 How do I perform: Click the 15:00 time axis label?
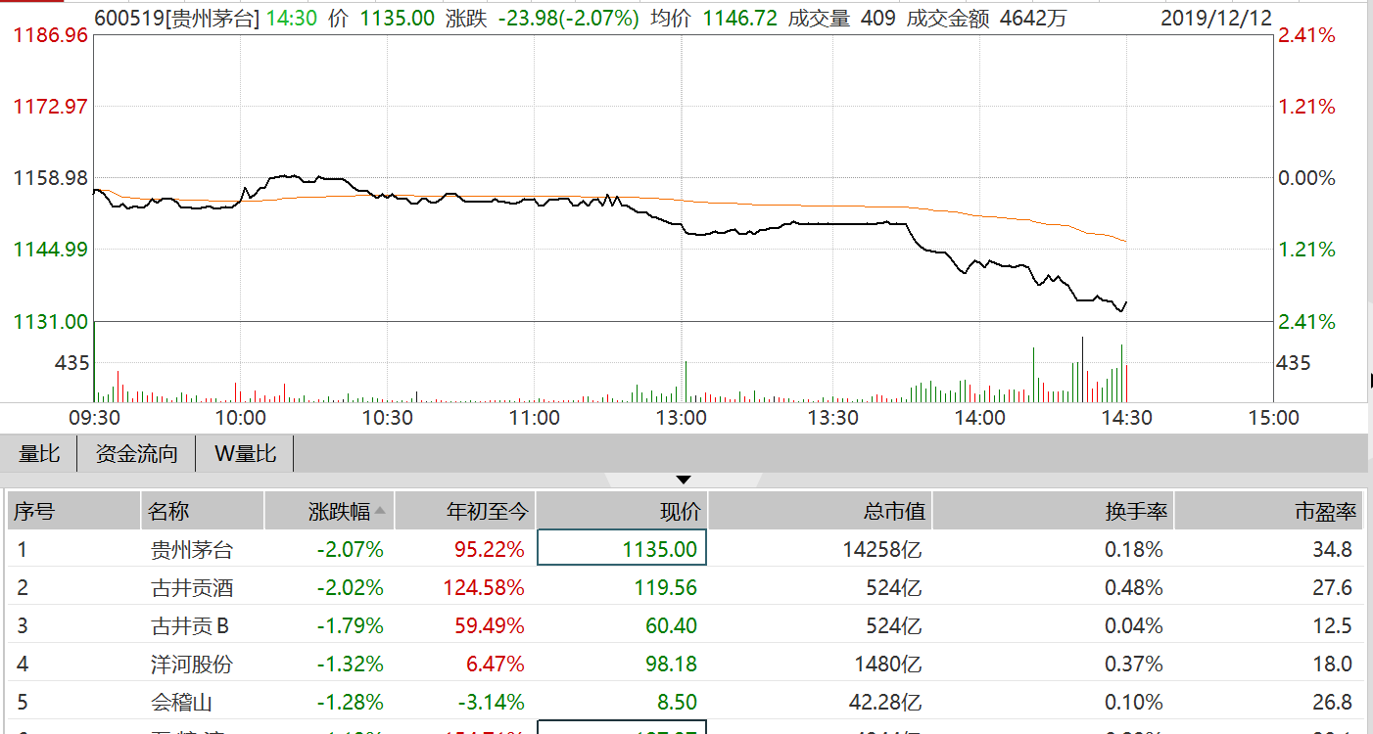(x=1273, y=418)
